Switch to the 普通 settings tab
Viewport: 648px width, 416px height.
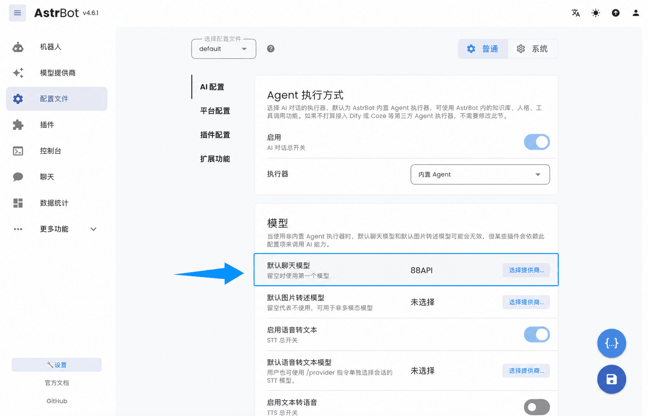[483, 49]
